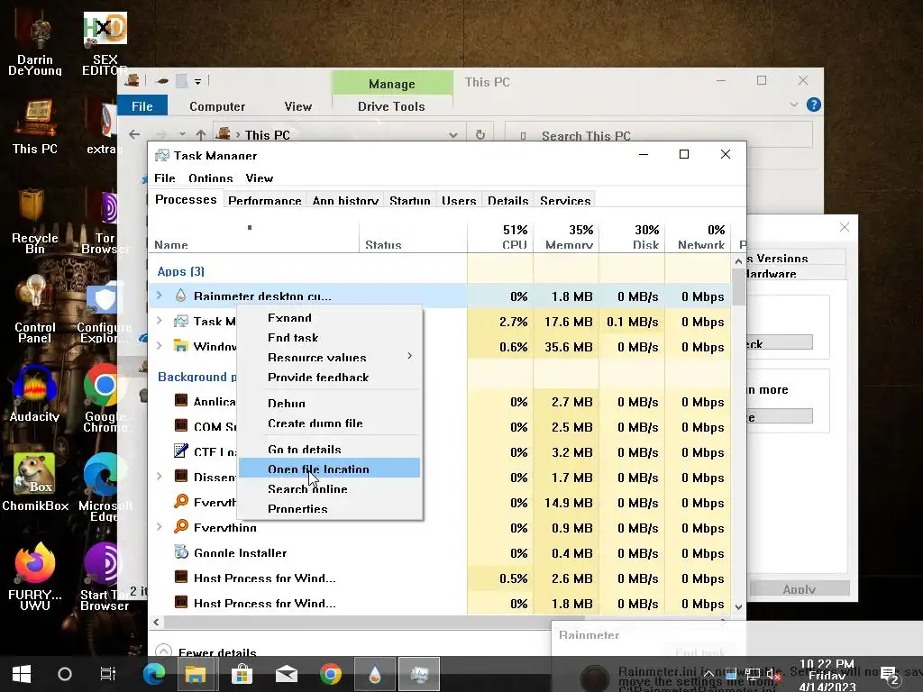Screen dimensions: 923x692
Task: Click Apply in the properties dialog
Action: tap(800, 588)
